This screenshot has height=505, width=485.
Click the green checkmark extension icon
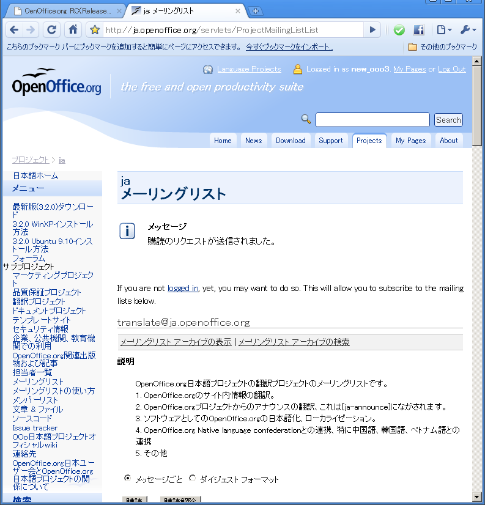point(399,30)
